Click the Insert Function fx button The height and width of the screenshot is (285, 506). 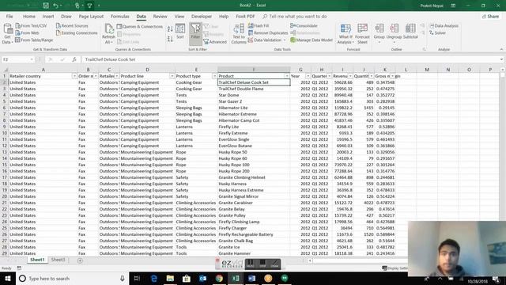click(74, 59)
